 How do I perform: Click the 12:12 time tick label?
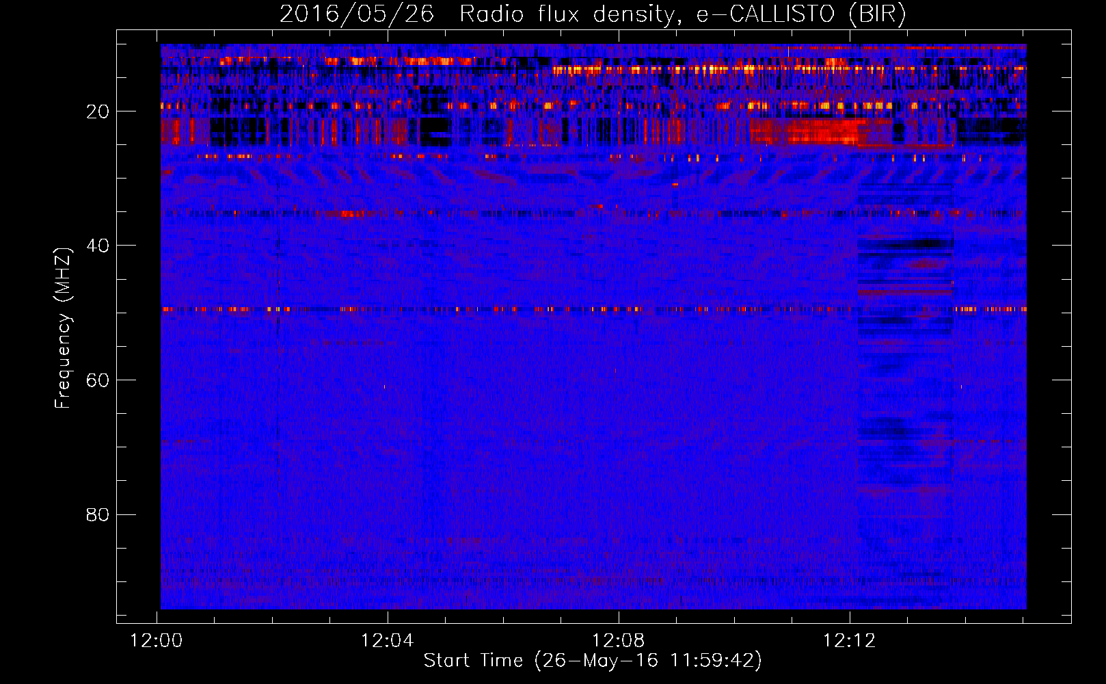pos(850,641)
